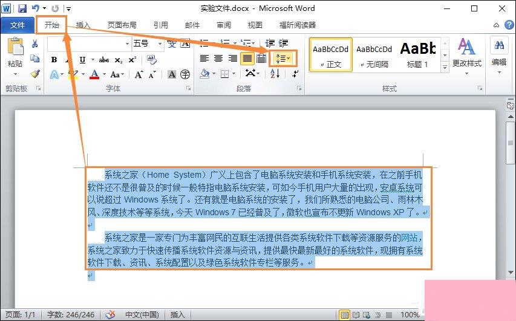
Task: Expand the Paste options arrow below 粘贴
Action: click(15, 73)
